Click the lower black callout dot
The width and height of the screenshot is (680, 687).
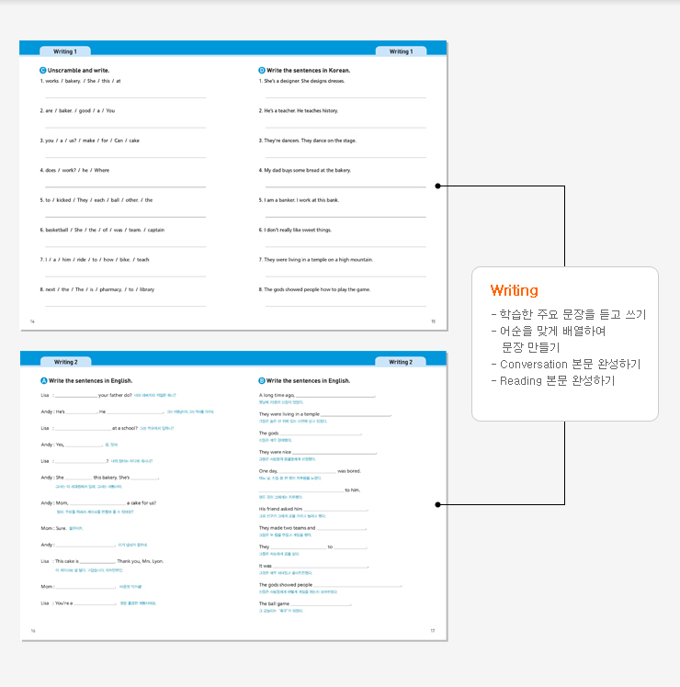click(x=437, y=504)
